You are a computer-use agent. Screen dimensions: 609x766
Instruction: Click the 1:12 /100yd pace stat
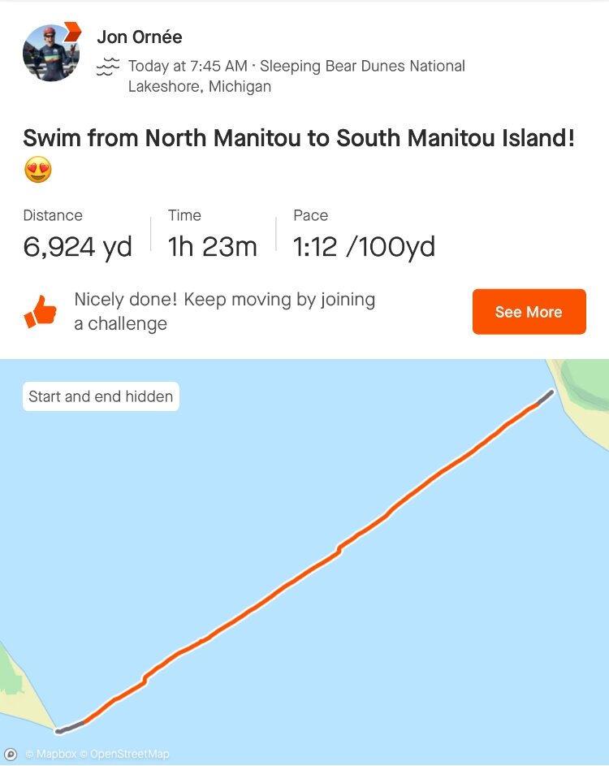tap(364, 247)
